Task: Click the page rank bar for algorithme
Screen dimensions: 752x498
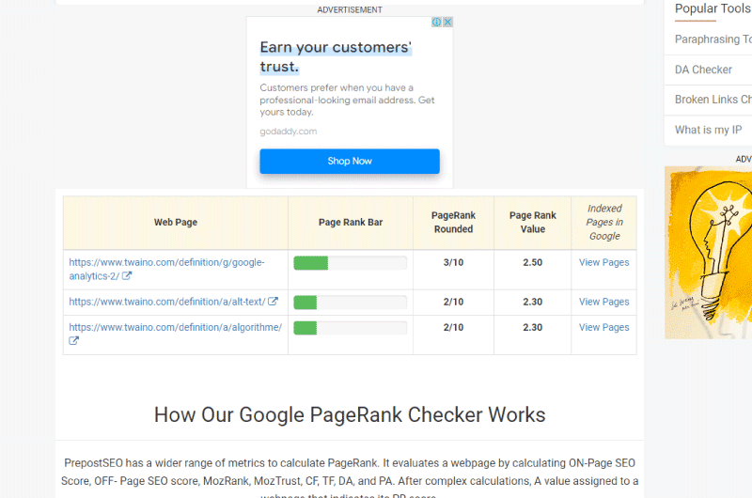Action: click(x=350, y=328)
